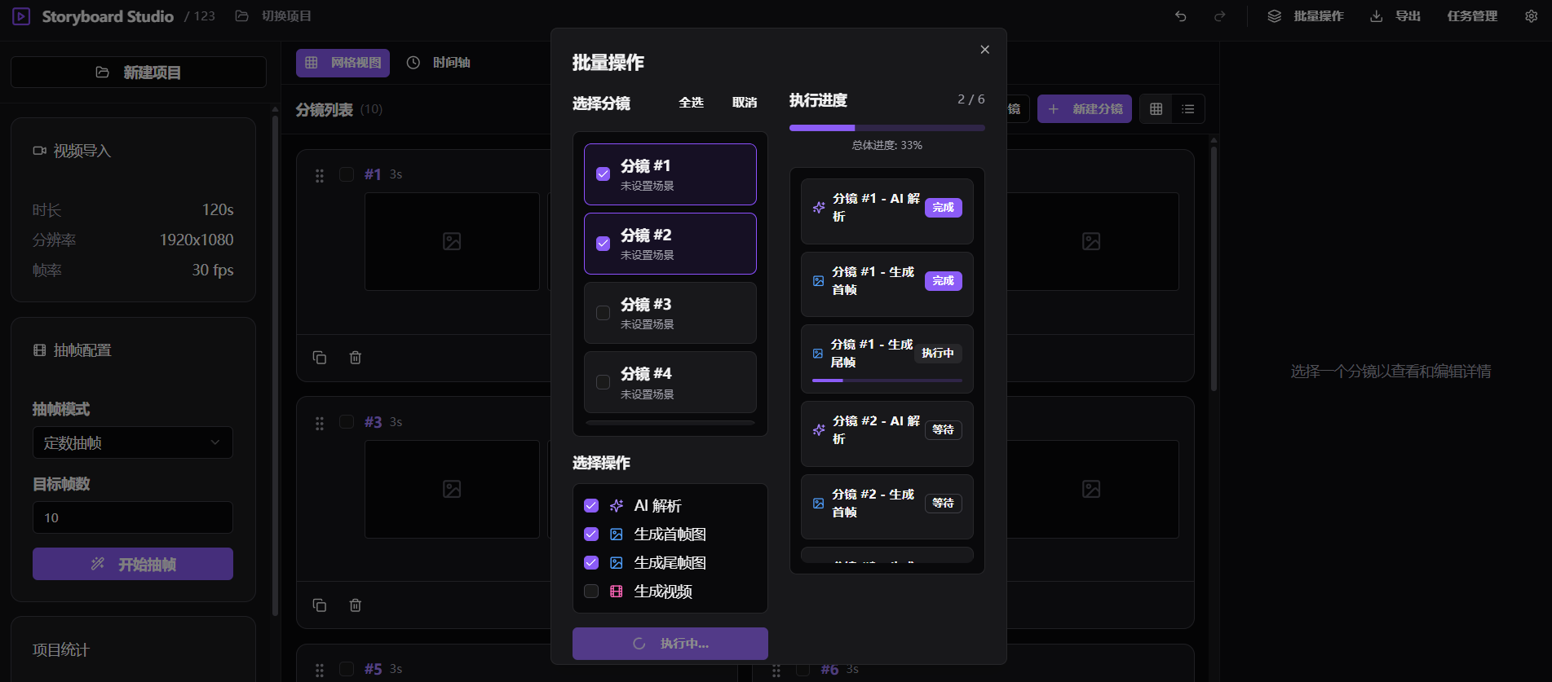The image size is (1552, 682).
Task: Toggle the AI 解析 operation checkbox
Action: [591, 506]
